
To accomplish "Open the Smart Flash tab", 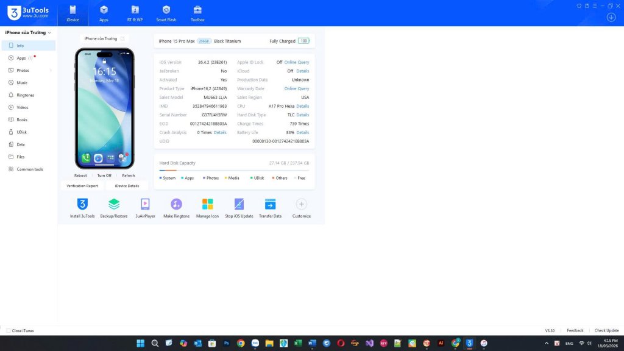I will pos(166,13).
